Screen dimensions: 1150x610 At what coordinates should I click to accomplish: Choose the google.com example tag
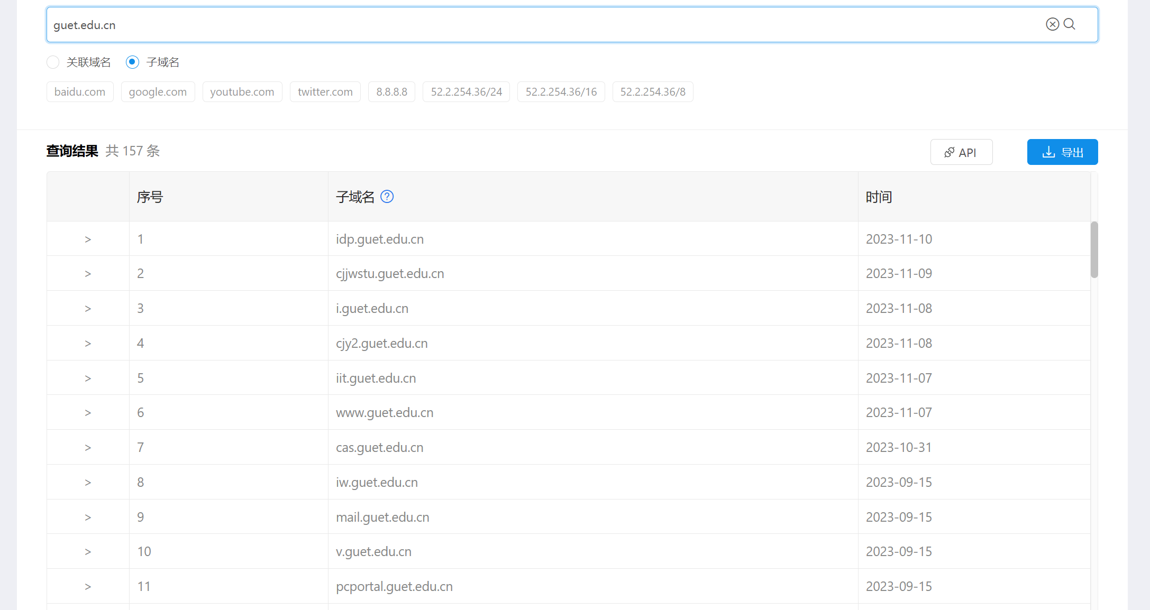[x=158, y=92]
